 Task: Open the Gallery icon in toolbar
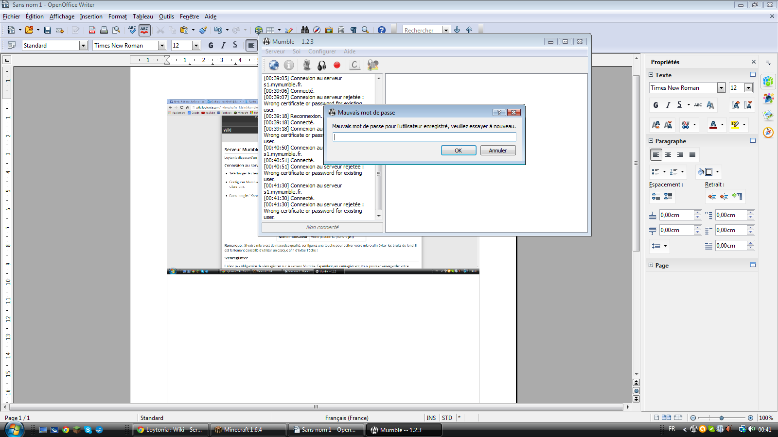[x=329, y=30]
